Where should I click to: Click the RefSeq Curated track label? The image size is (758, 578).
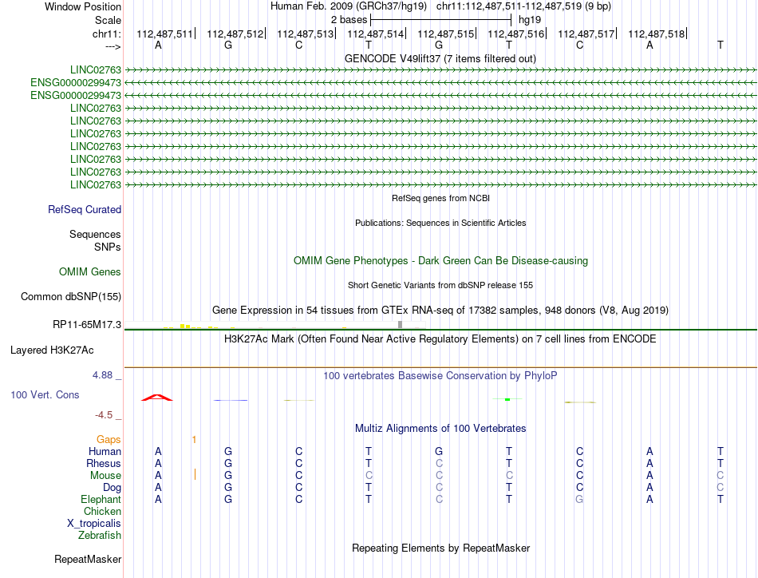coord(85,209)
